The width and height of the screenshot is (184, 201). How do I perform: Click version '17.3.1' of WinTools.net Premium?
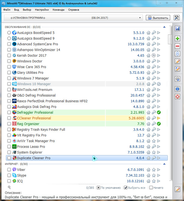click(x=139, y=90)
